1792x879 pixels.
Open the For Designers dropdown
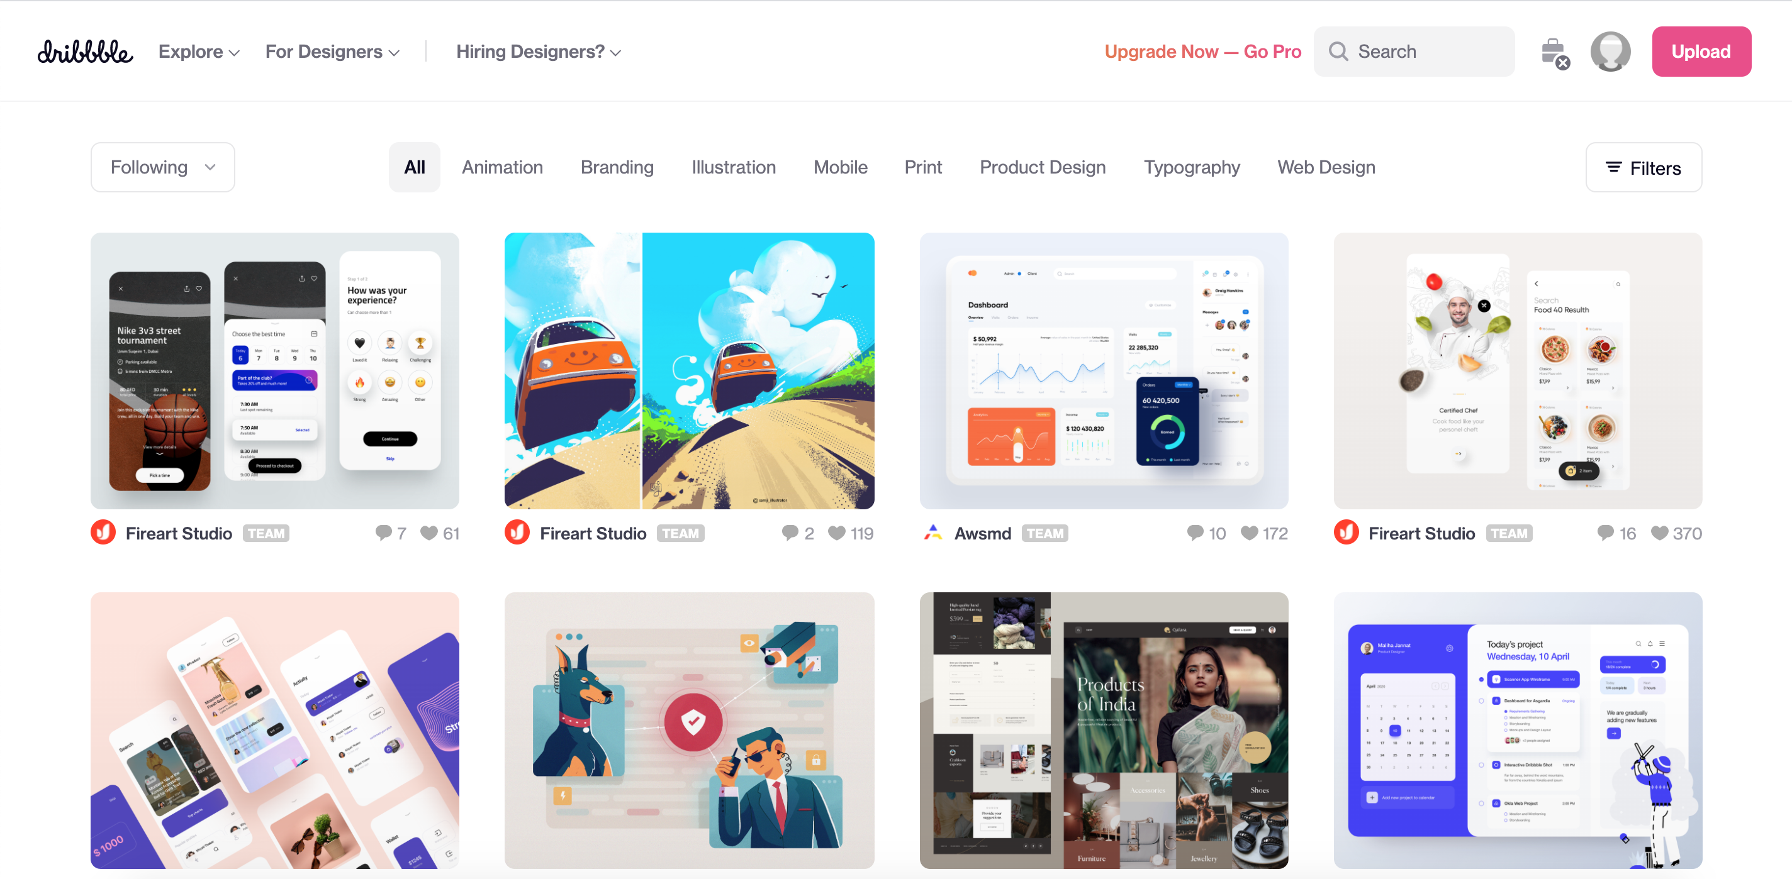tap(332, 52)
